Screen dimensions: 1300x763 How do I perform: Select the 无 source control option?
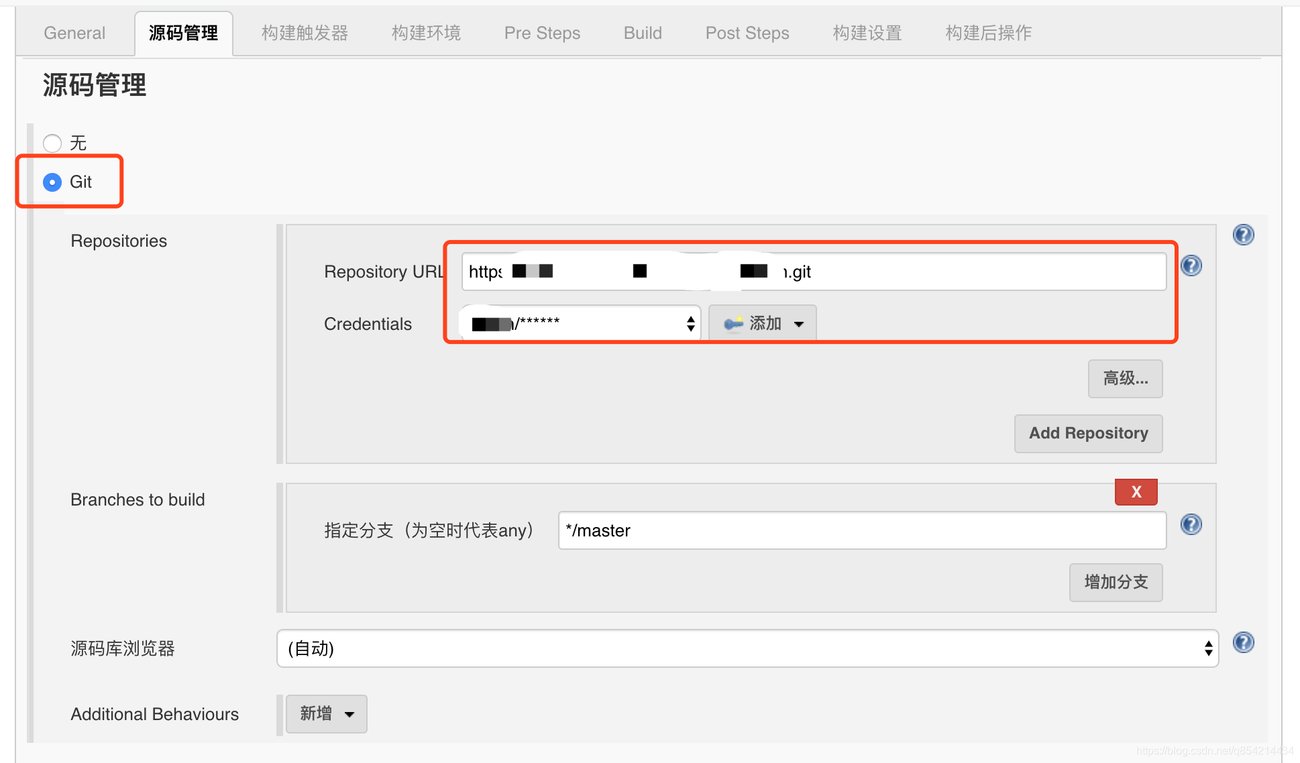click(52, 143)
